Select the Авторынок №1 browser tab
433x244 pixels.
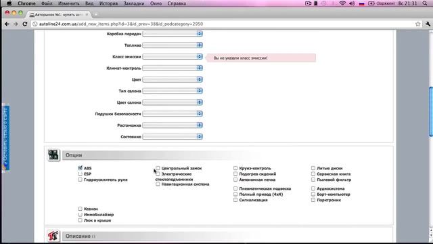pos(59,14)
